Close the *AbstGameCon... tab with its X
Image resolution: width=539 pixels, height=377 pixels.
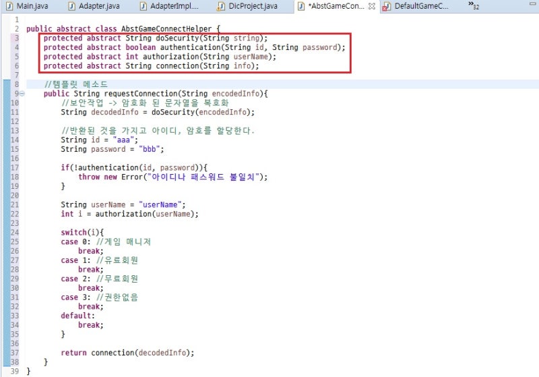372,6
